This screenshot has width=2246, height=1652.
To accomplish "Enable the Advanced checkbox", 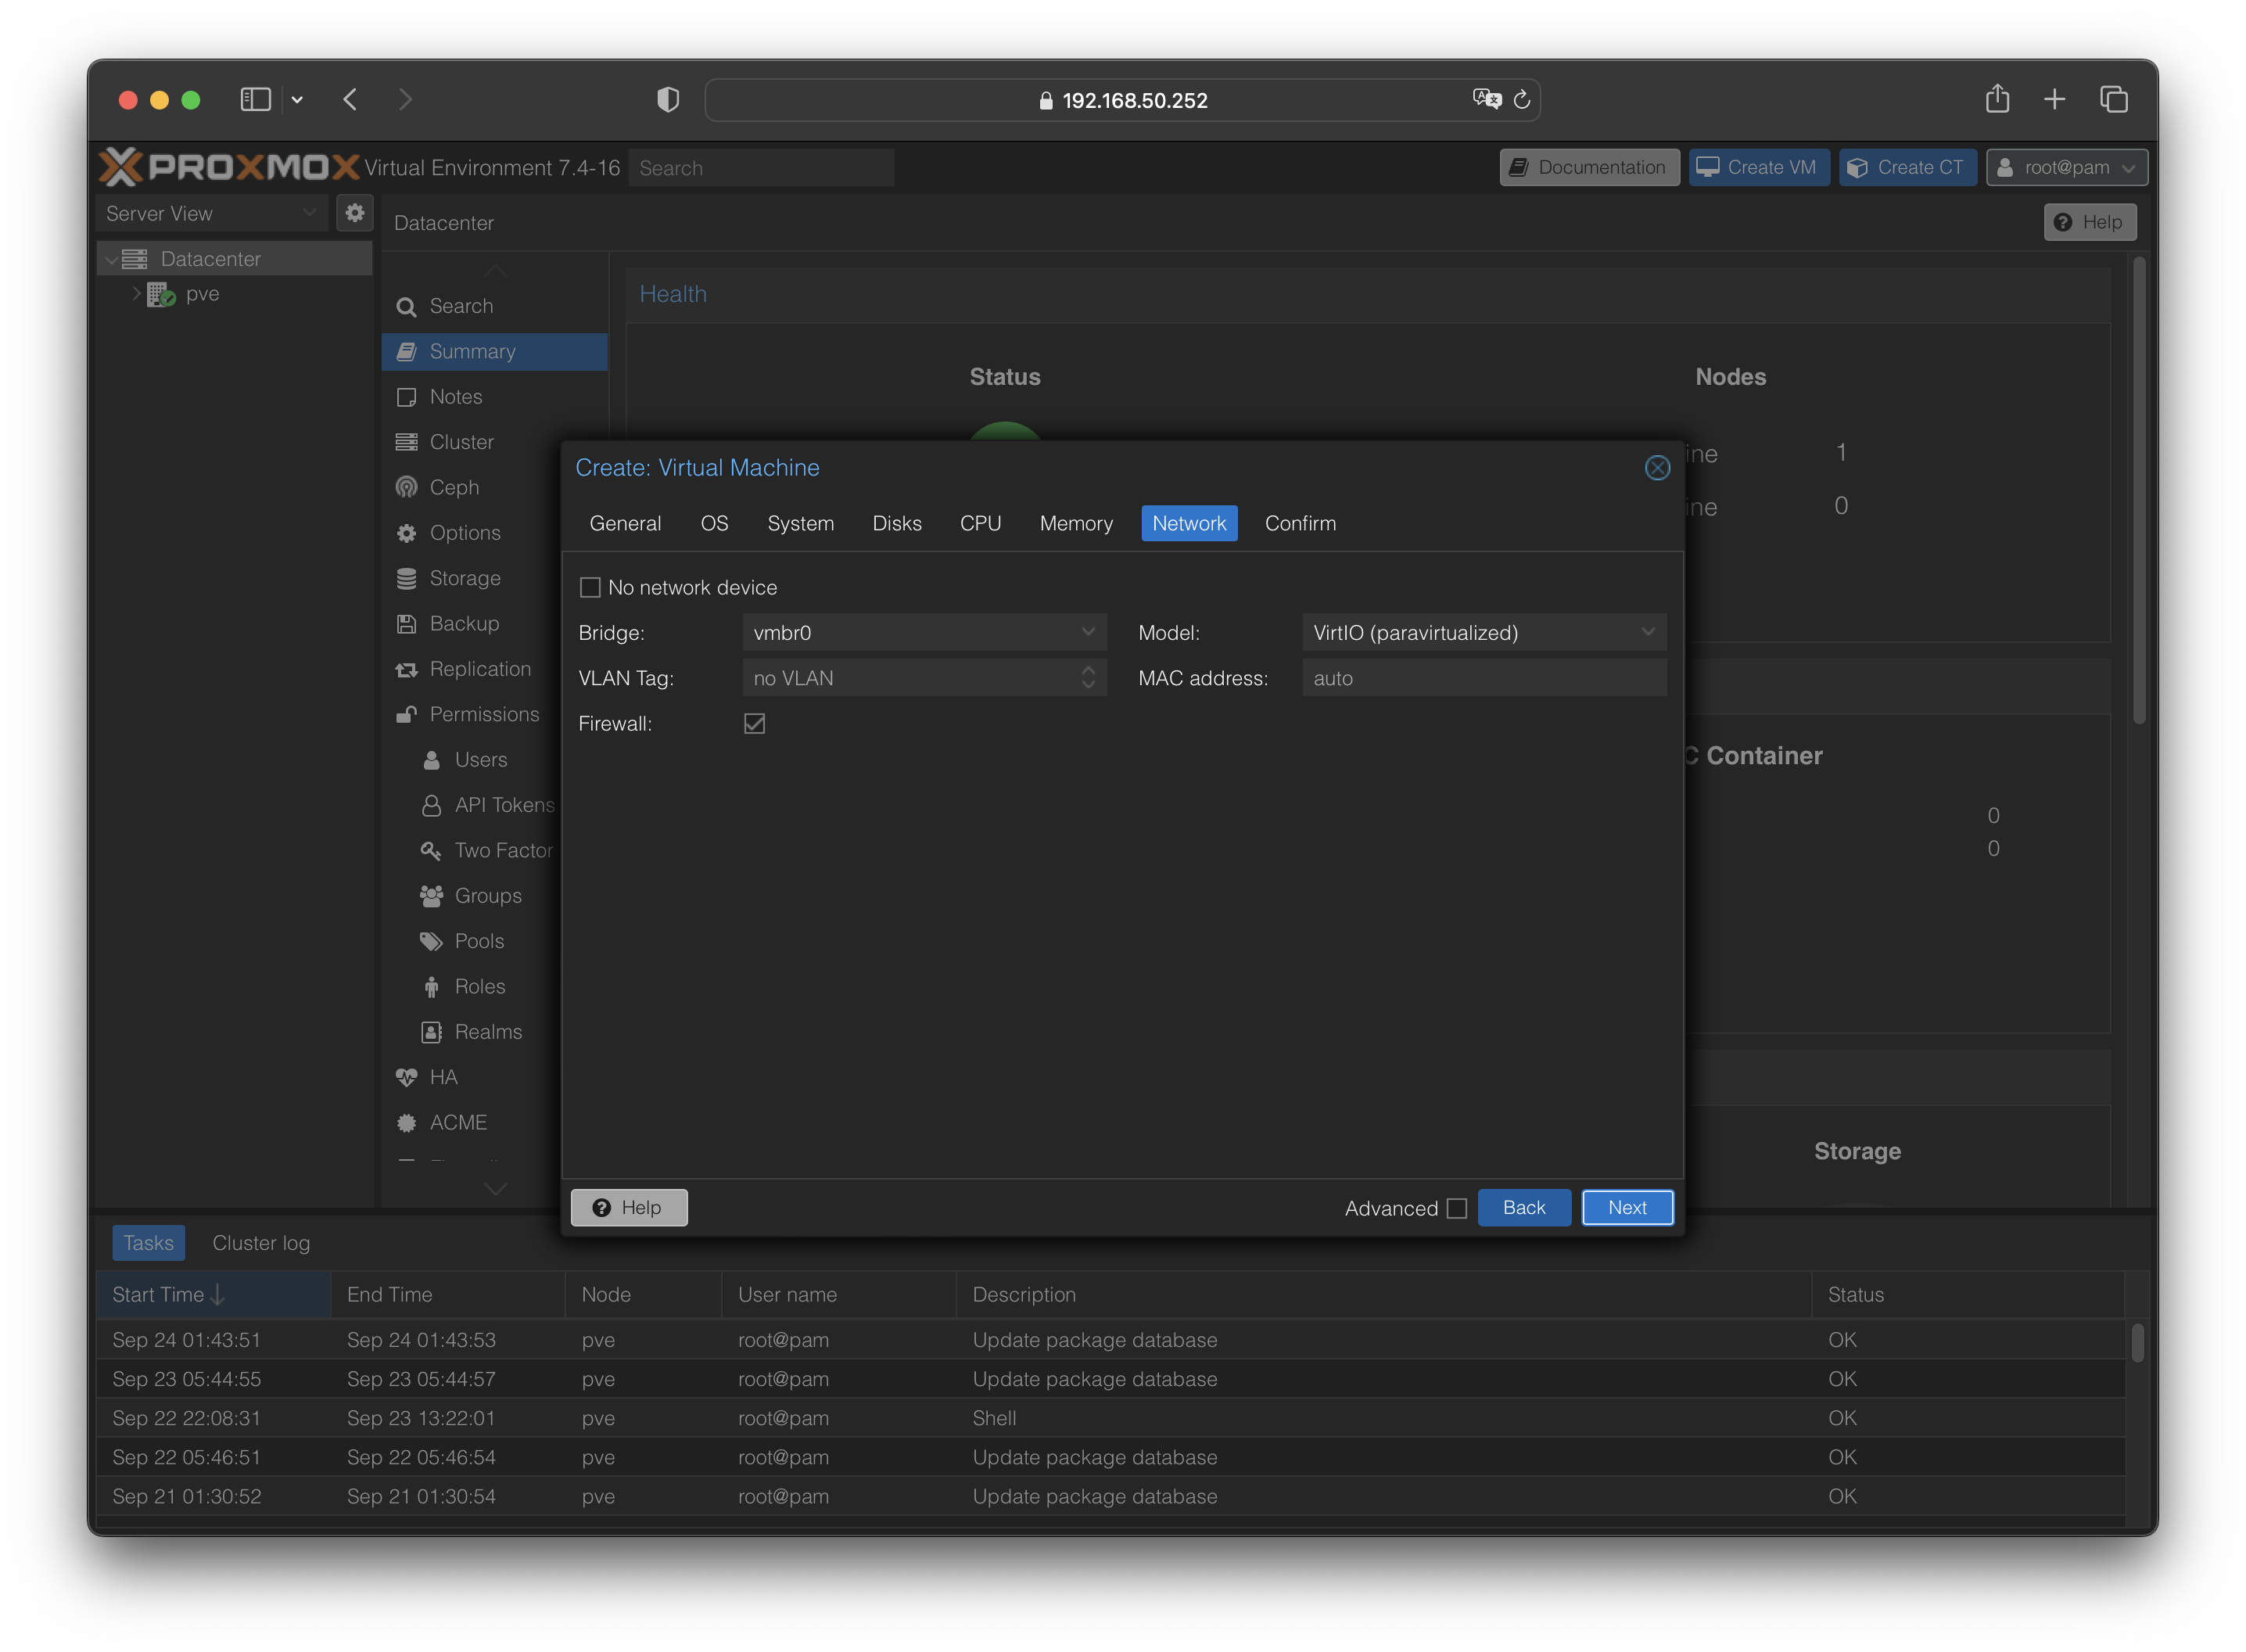I will (x=1456, y=1208).
